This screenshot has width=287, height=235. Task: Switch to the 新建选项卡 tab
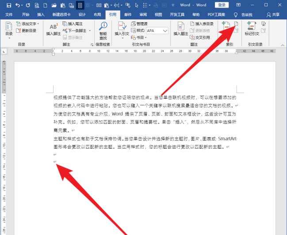click(61, 15)
